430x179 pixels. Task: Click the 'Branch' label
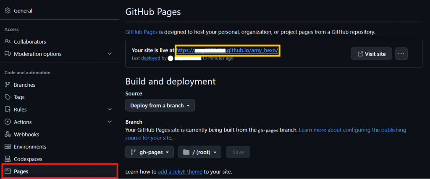point(134,122)
